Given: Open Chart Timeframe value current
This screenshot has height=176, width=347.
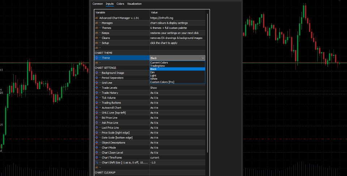Looking at the screenshot, I should (177, 158).
